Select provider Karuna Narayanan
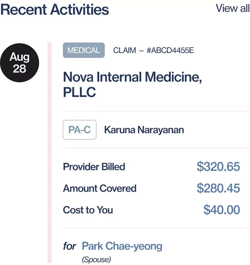Screen dimensions: 250x265 tap(144, 130)
